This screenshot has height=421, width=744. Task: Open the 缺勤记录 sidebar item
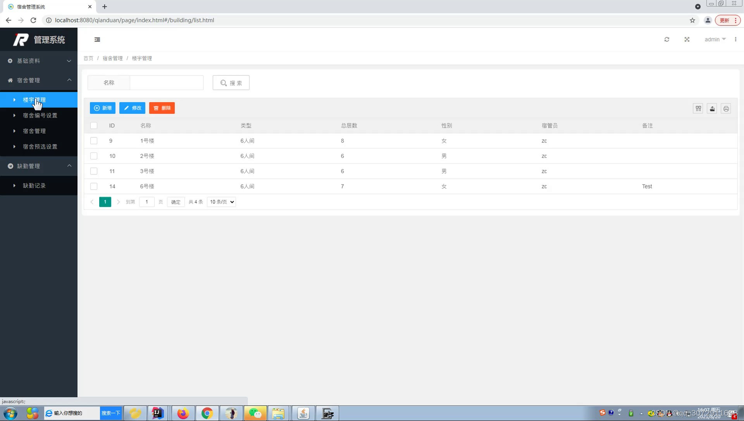point(39,186)
